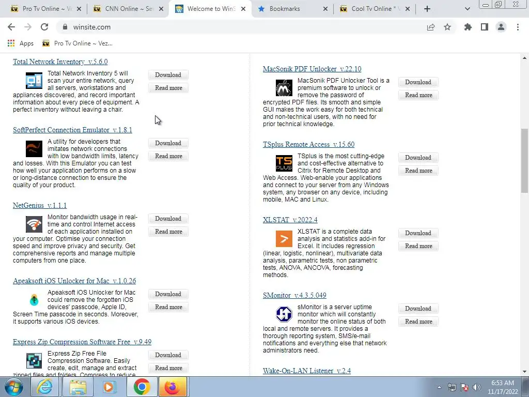Screen dimensions: 529x397
Task: Click SMonitor product icon
Action: 284,314
